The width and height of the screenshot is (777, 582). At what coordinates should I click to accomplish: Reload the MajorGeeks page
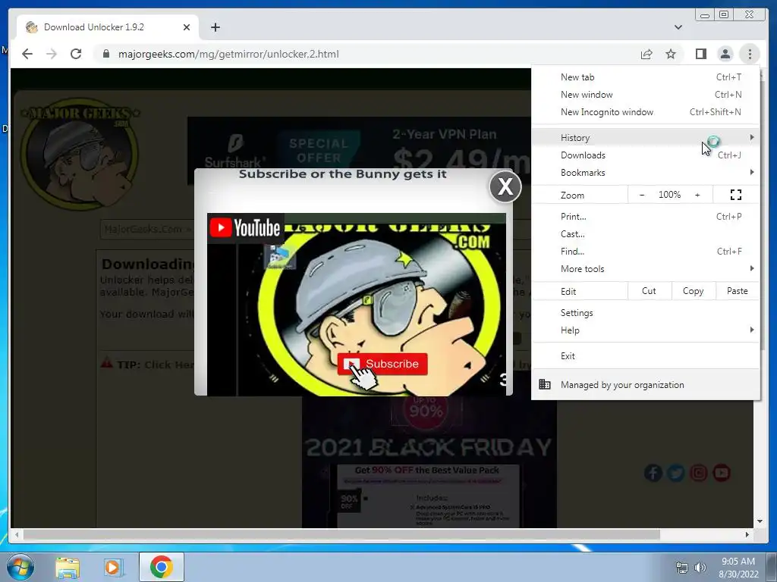pos(76,54)
